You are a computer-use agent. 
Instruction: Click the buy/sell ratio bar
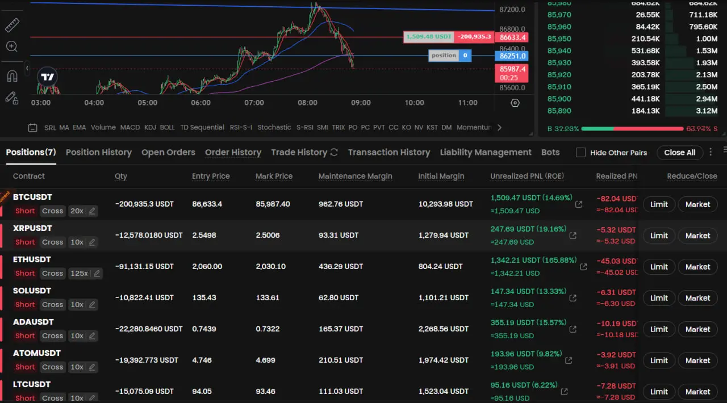click(633, 129)
